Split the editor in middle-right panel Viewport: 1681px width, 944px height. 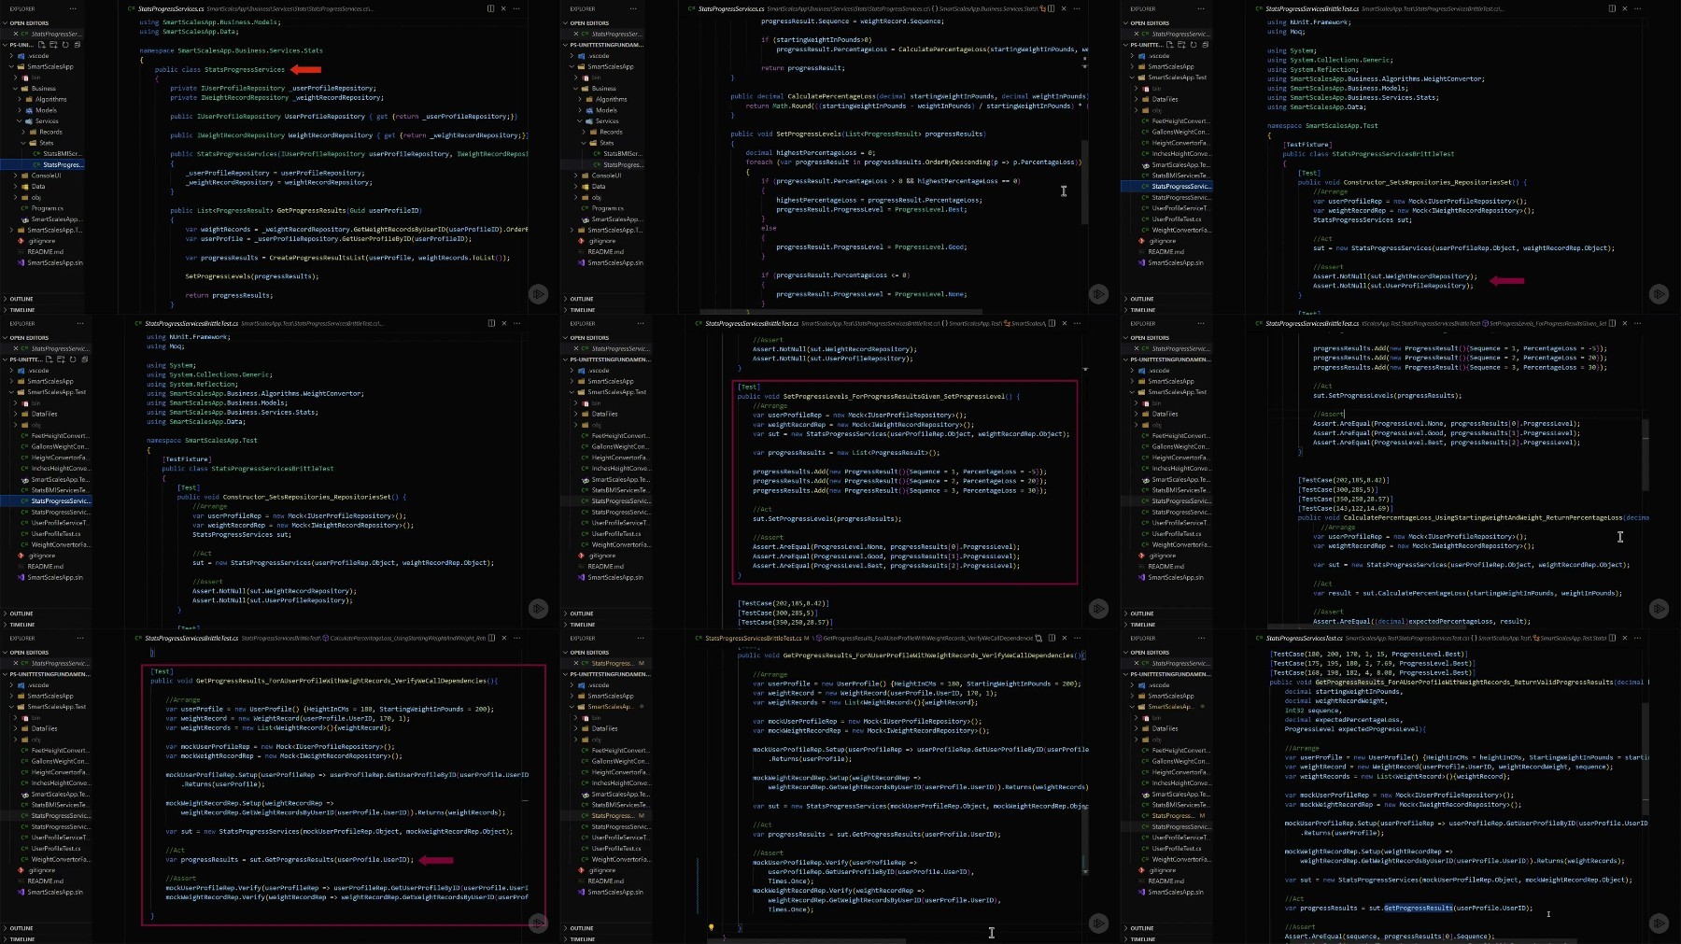click(x=1612, y=323)
